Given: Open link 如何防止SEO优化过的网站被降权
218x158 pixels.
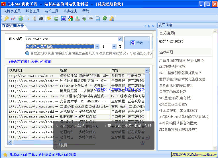Looking at the screenshot, I should (184, 117).
